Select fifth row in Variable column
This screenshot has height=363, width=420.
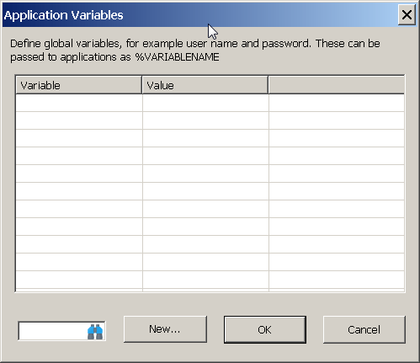(79, 173)
